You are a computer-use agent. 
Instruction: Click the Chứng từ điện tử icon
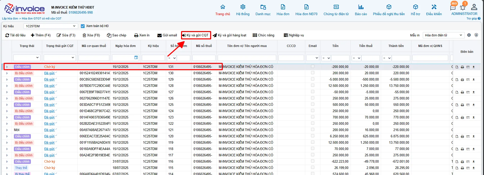pos(336,7)
